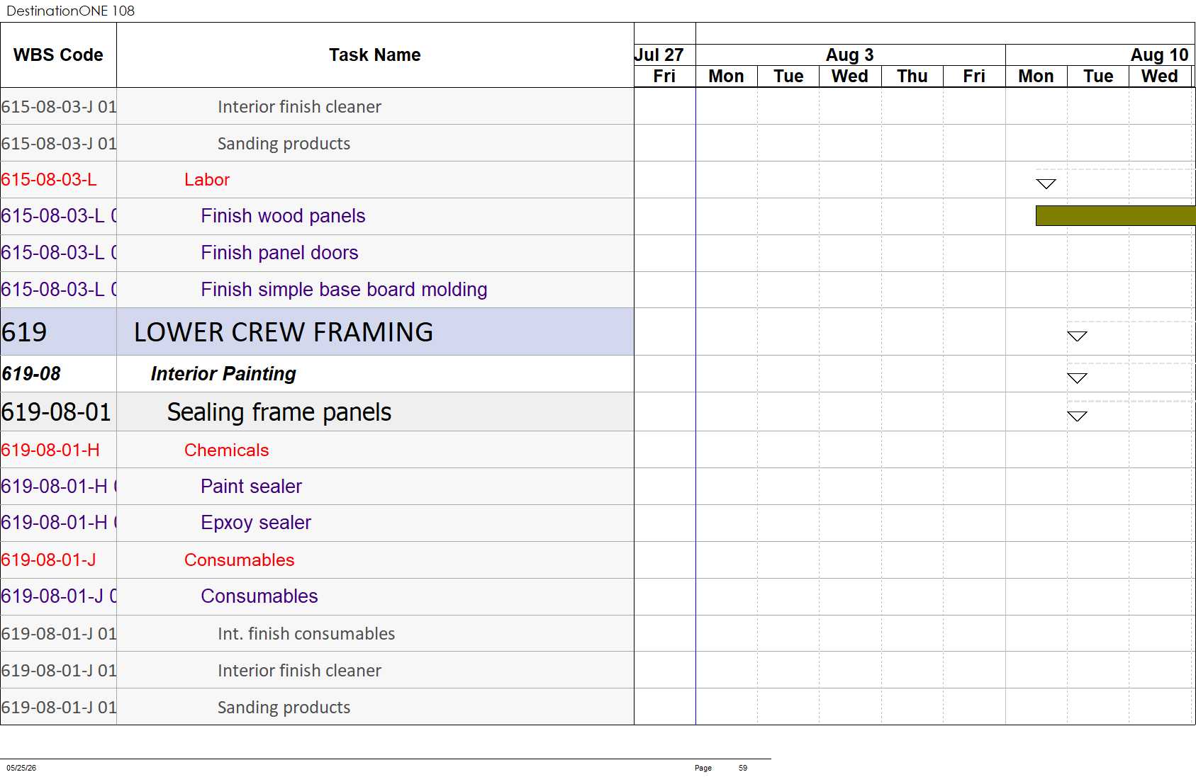Select the LOWER CREW FRAMING row
This screenshot has width=1196, height=777.
pyautogui.click(x=317, y=332)
